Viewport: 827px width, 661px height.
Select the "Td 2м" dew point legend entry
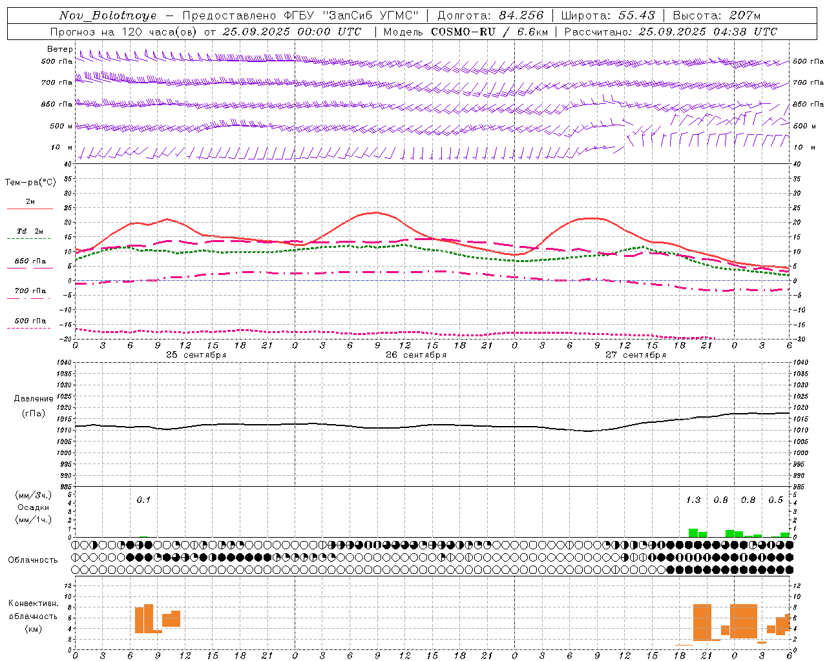[30, 231]
